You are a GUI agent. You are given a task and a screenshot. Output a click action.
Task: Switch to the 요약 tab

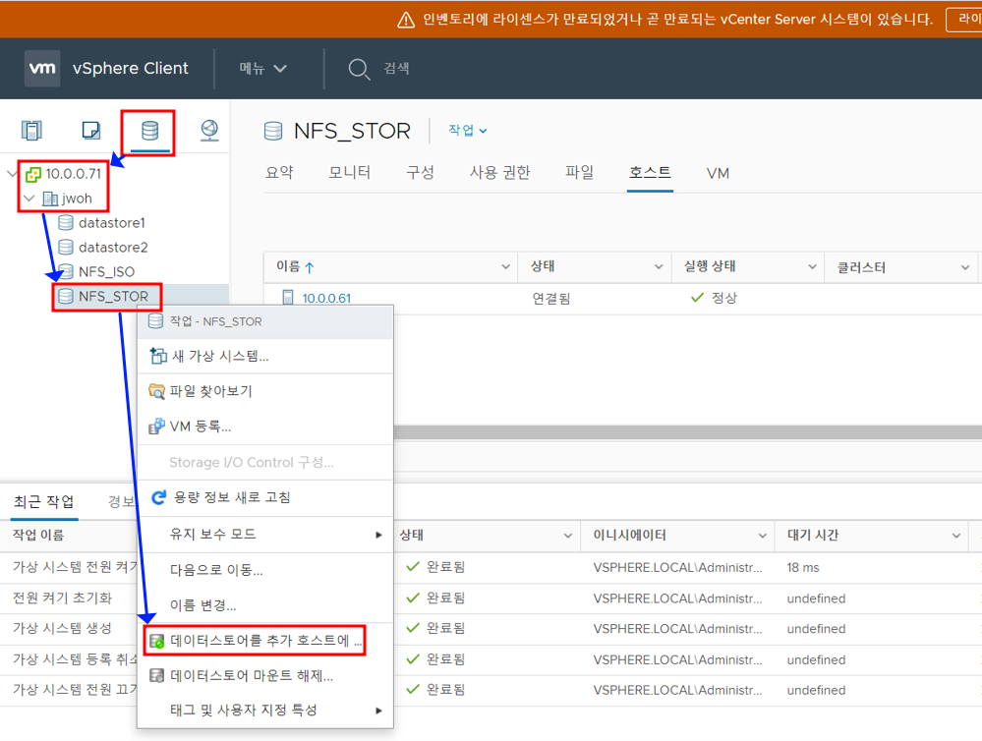pyautogui.click(x=279, y=172)
